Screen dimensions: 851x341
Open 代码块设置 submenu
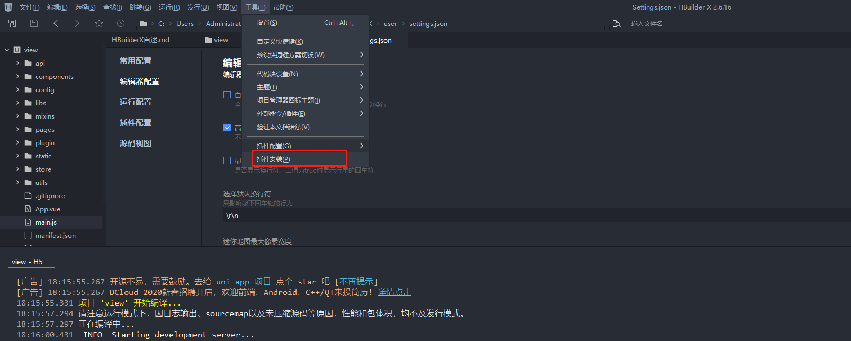[306, 74]
